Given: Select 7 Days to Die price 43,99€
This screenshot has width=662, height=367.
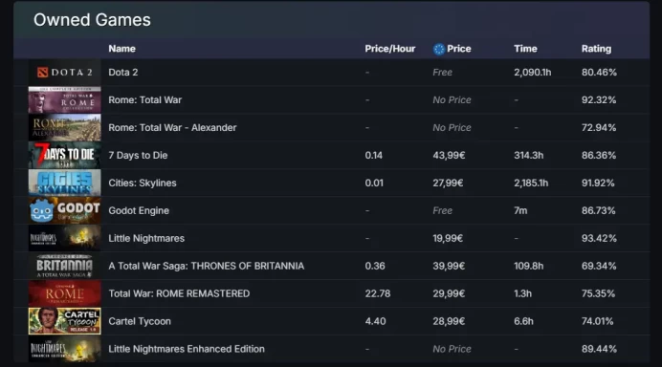Looking at the screenshot, I should pos(449,155).
